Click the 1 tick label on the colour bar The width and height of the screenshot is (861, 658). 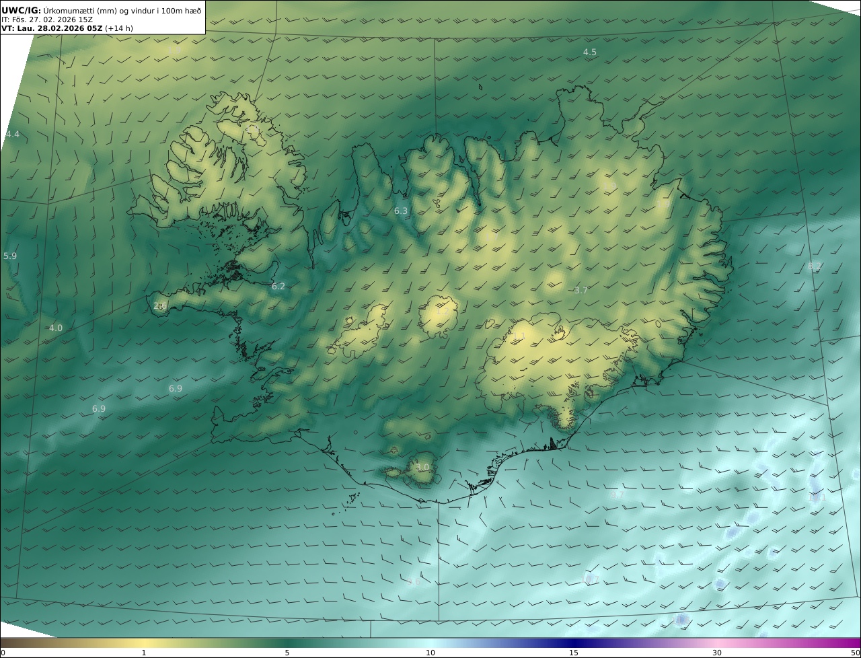click(144, 653)
